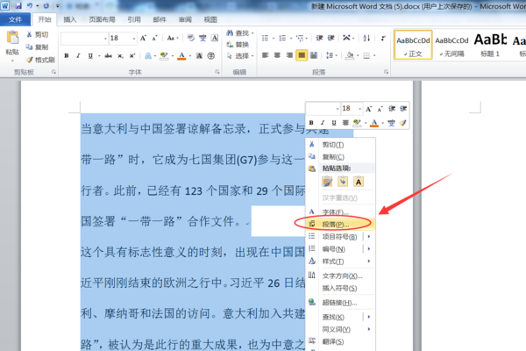
Task: Choose 段落(P)... in the context menu
Action: click(x=340, y=224)
